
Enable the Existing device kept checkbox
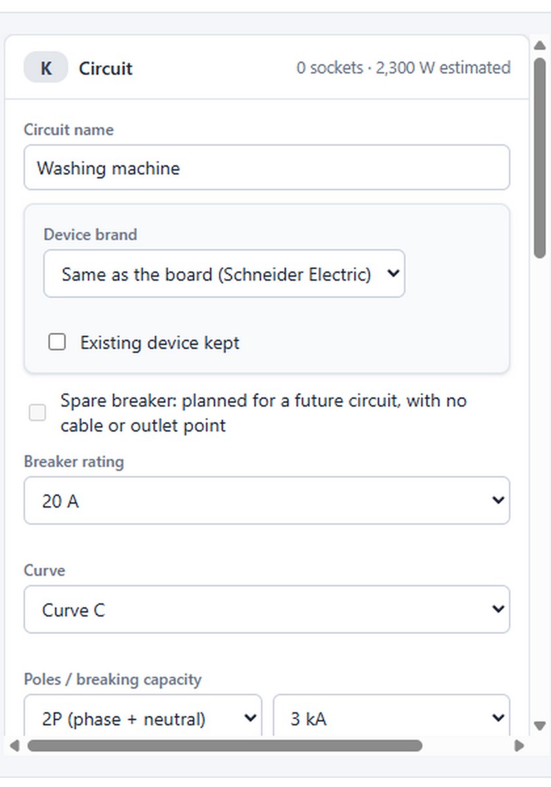[58, 342]
